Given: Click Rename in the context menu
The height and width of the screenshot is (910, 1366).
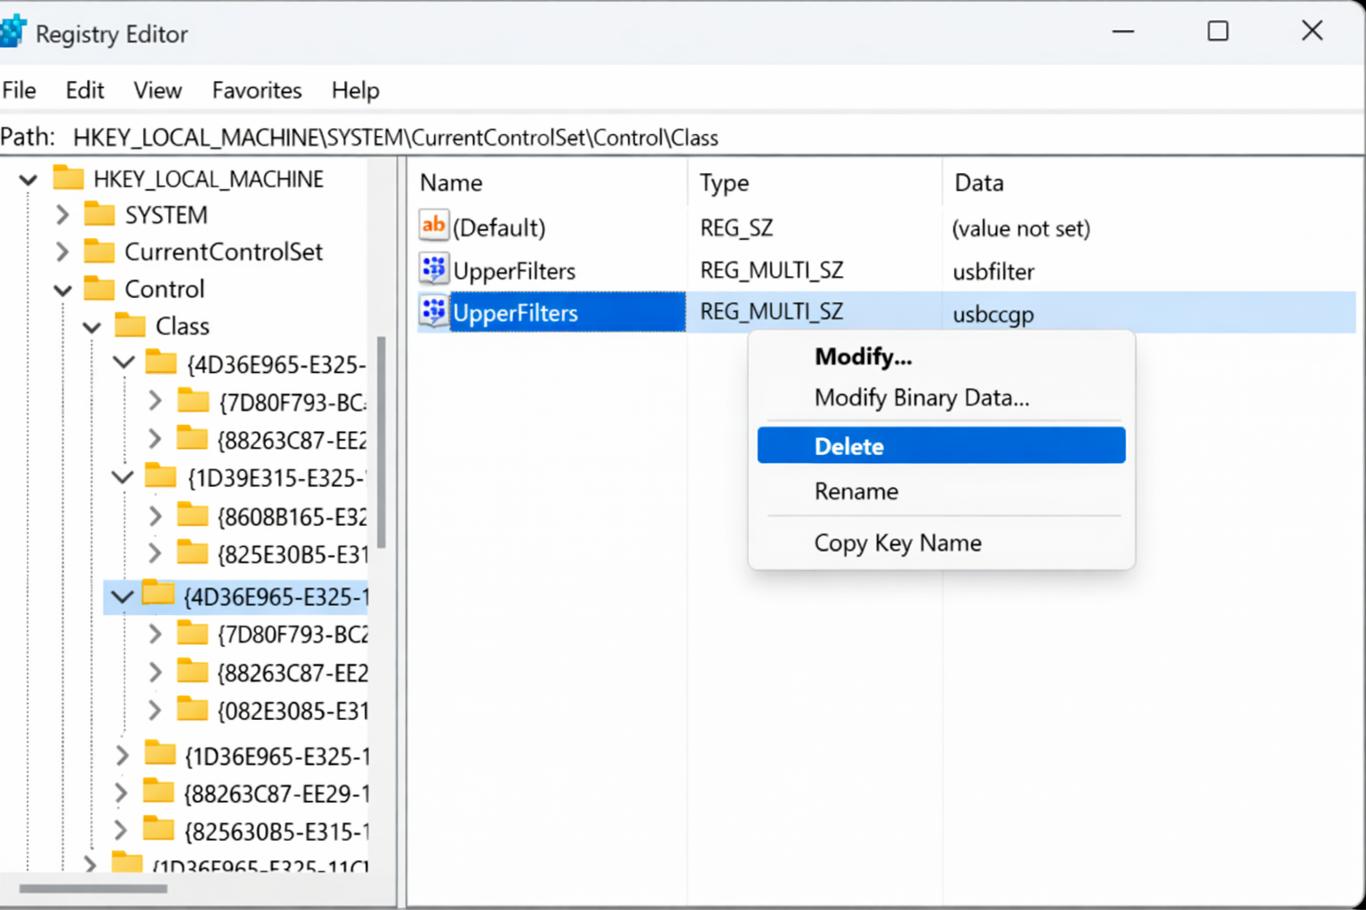Looking at the screenshot, I should [856, 491].
